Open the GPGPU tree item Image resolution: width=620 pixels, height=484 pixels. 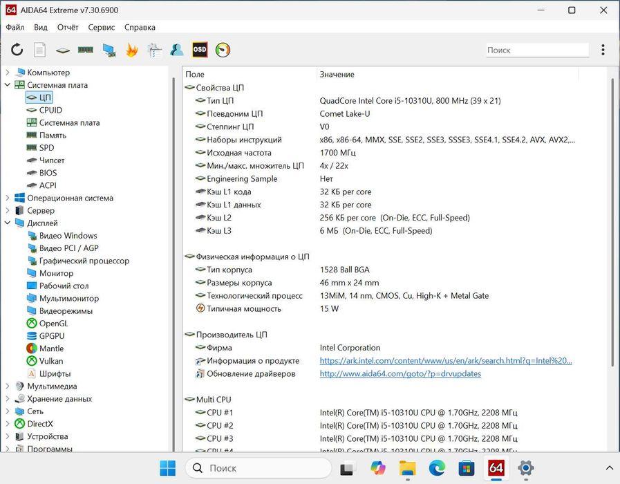(x=46, y=336)
